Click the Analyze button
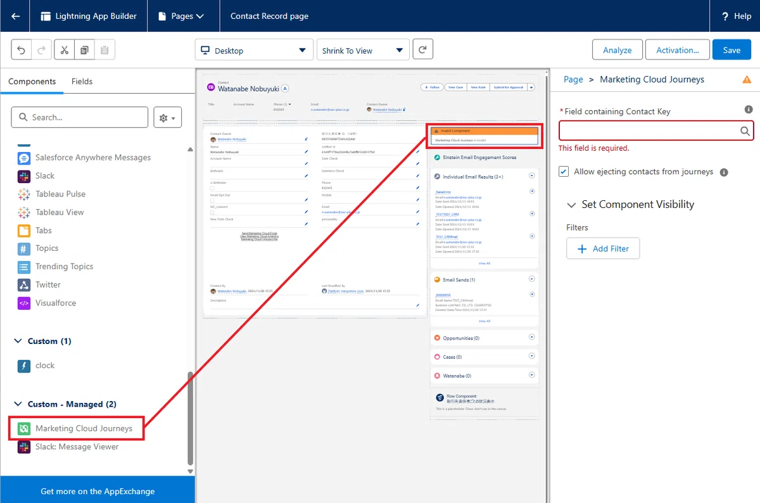 [x=617, y=50]
